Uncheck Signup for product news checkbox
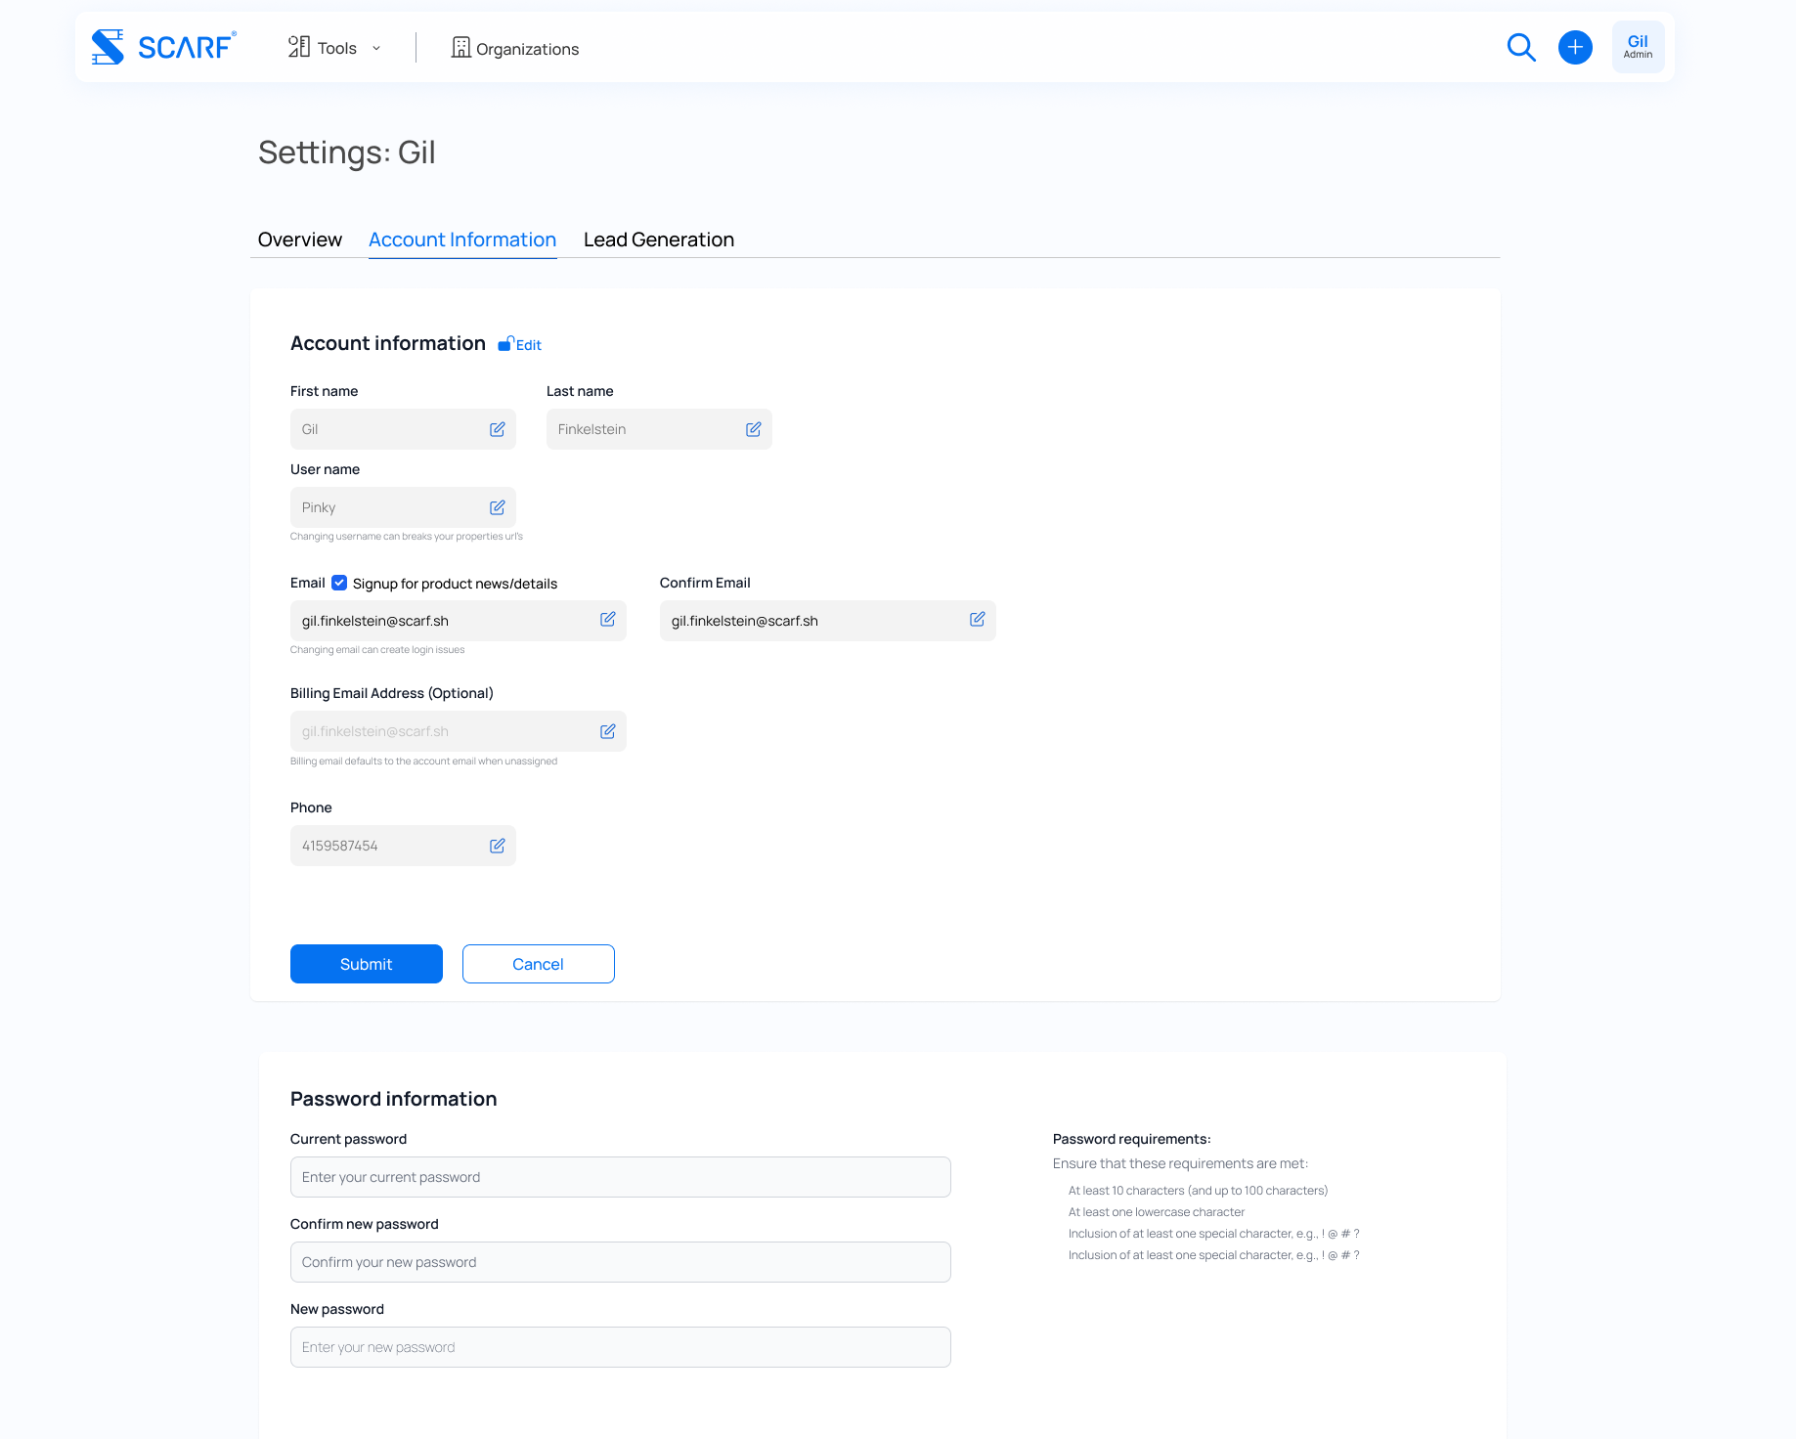Screen dimensions: 1796x1439 [x=339, y=583]
